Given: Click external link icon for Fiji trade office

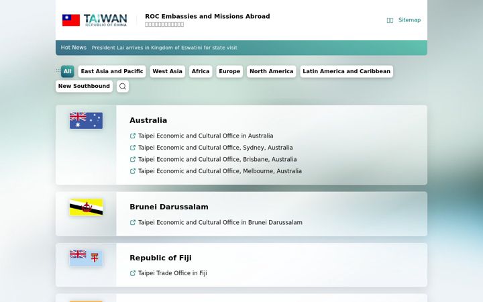Looking at the screenshot, I should pos(133,273).
